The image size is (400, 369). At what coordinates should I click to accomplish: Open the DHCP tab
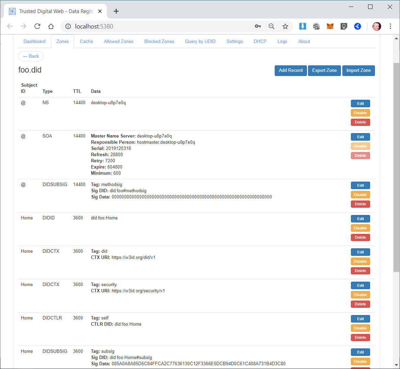click(x=260, y=42)
